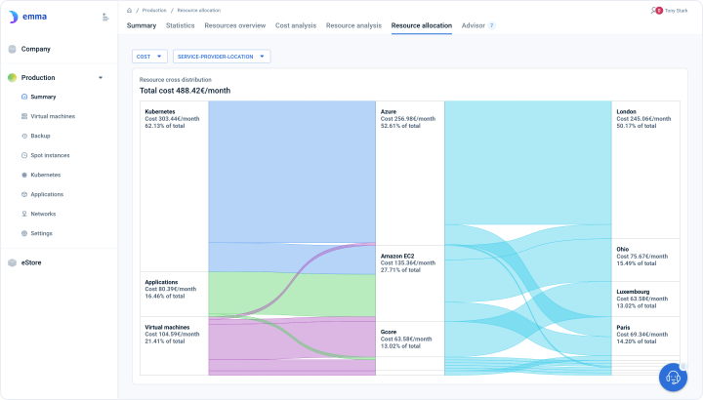The image size is (703, 400).
Task: Collapse the sidebar menu icon
Action: [105, 17]
